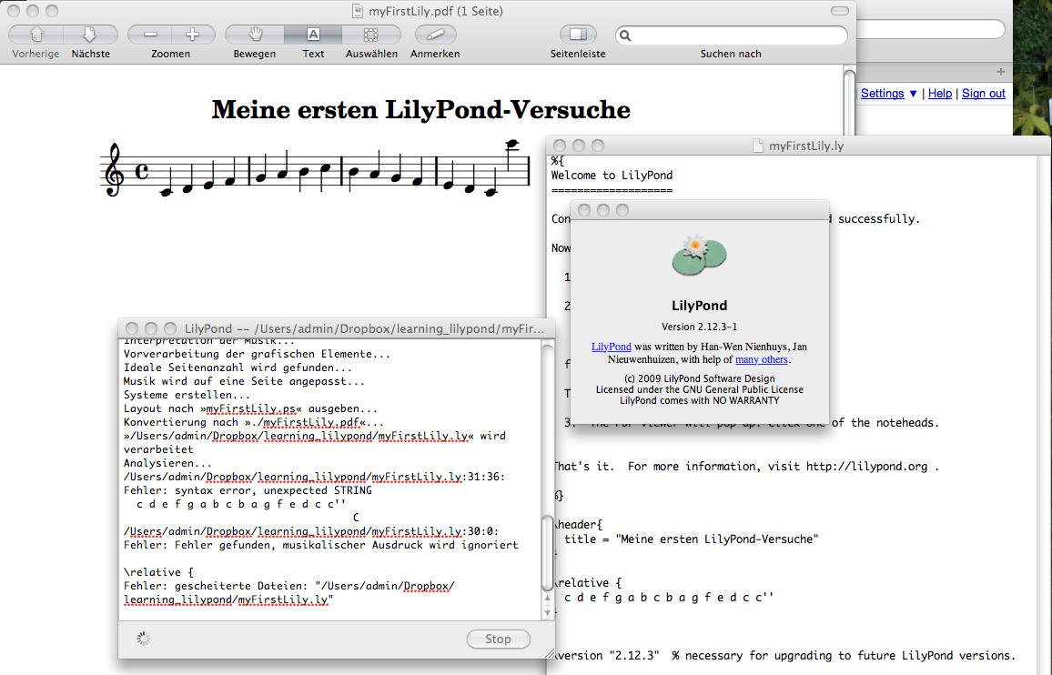Image resolution: width=1052 pixels, height=675 pixels.
Task: Click the spinning progress indicator in log window
Action: [144, 639]
